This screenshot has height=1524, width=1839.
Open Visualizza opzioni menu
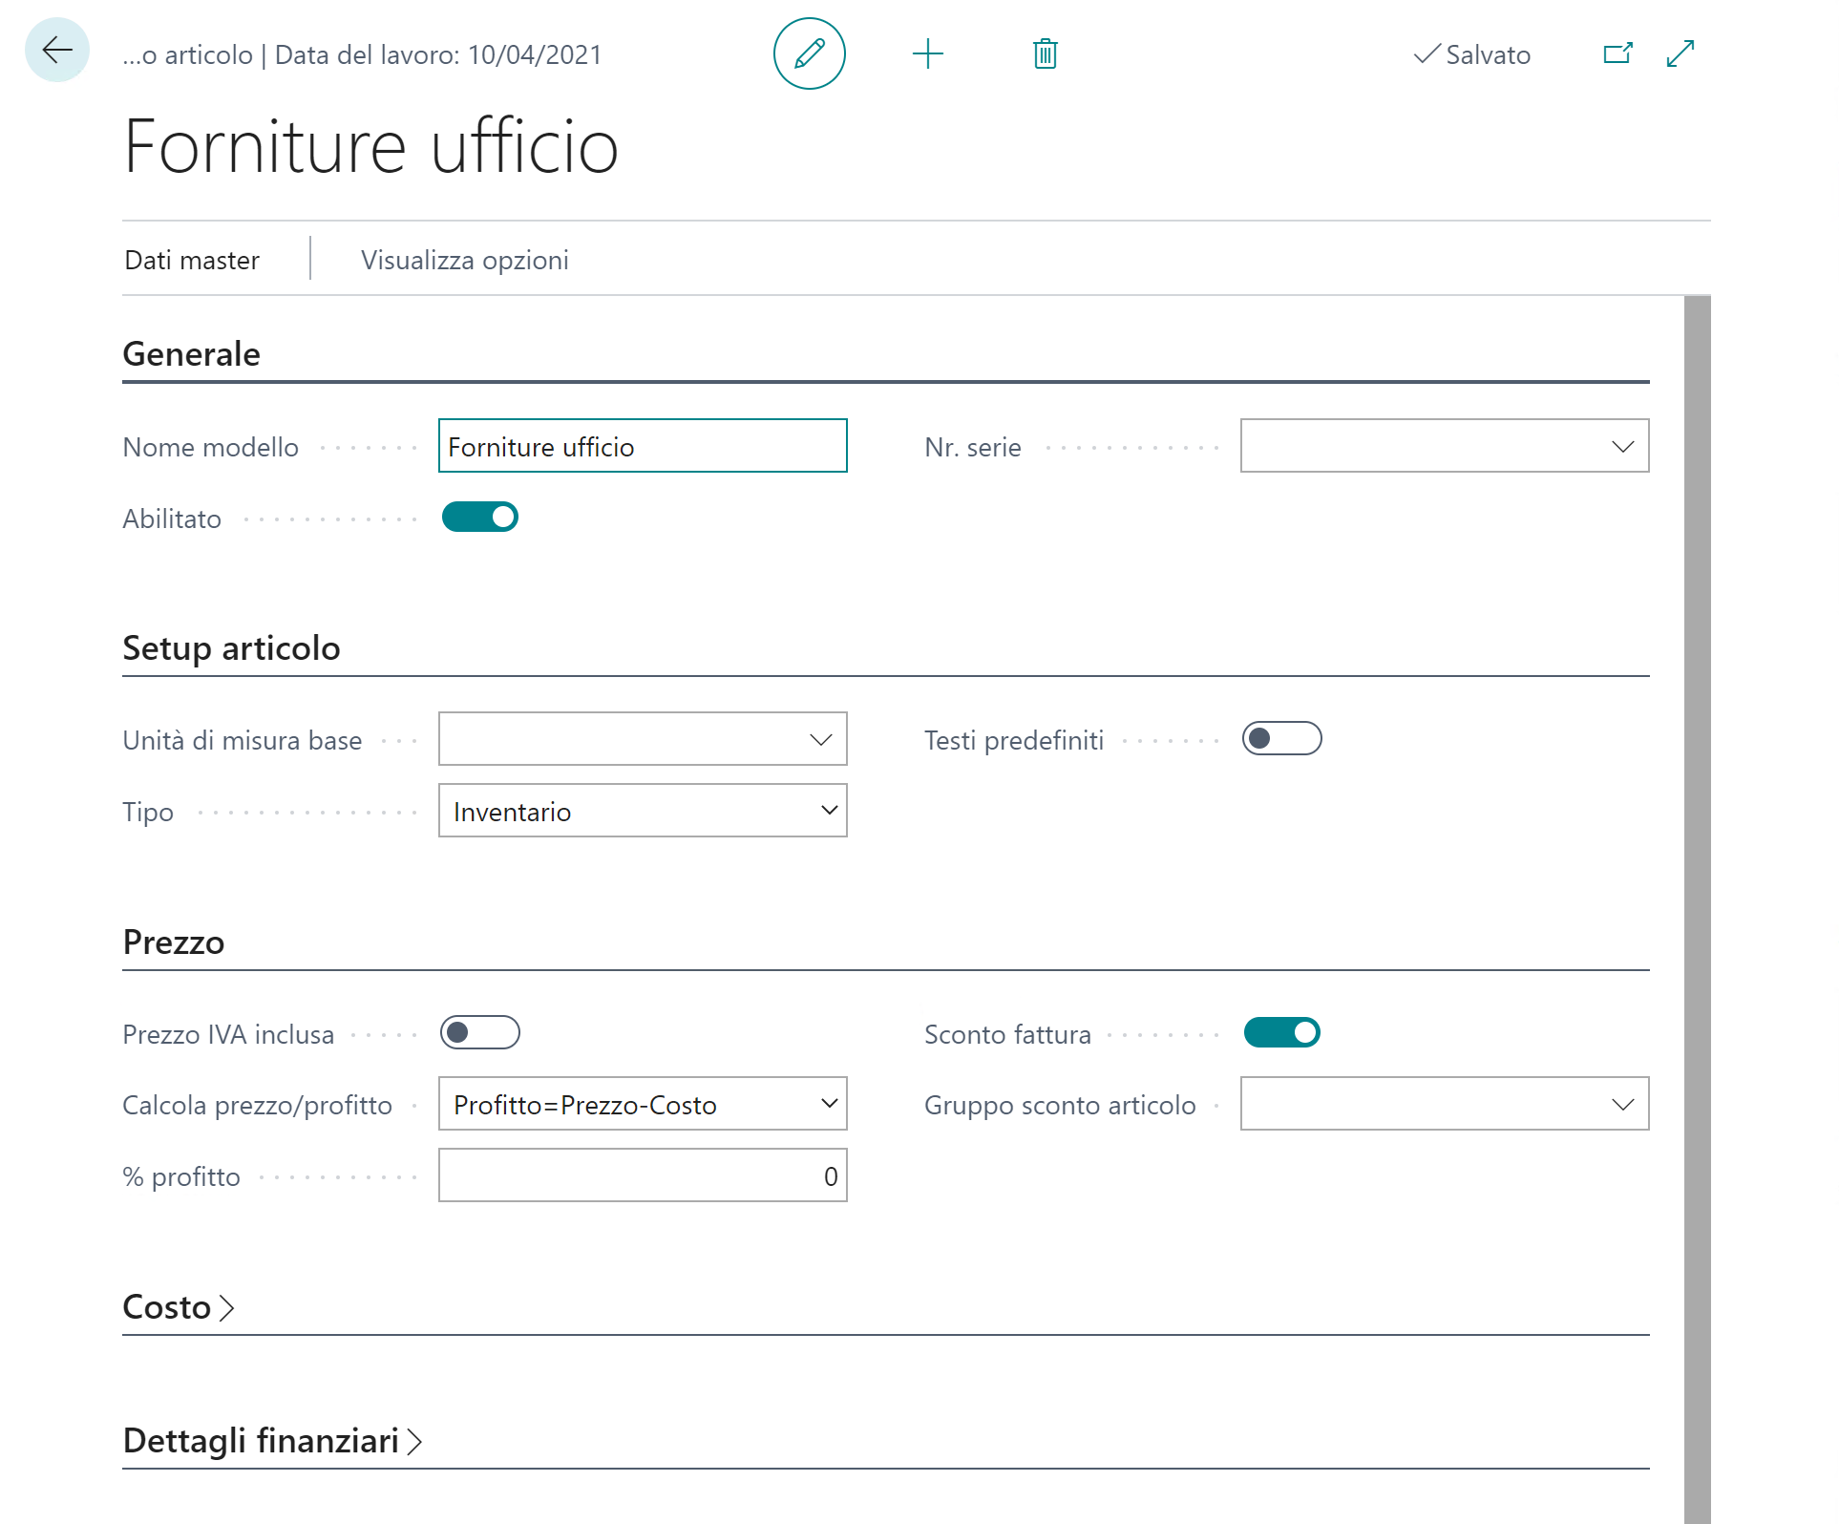pos(464,260)
